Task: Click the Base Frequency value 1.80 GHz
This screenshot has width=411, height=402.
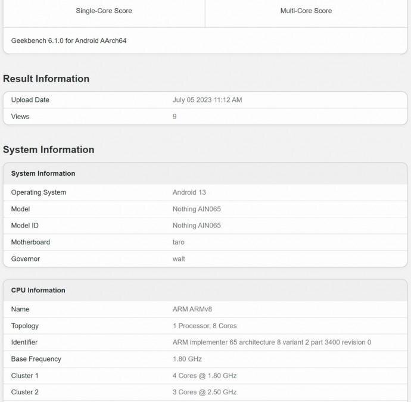Action: [x=187, y=359]
